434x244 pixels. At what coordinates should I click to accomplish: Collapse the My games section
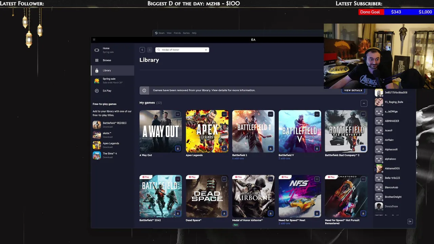pos(364,103)
